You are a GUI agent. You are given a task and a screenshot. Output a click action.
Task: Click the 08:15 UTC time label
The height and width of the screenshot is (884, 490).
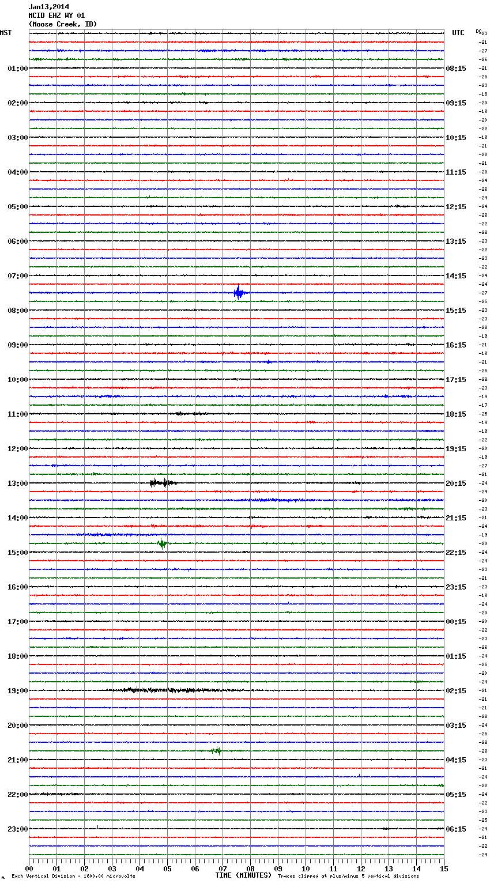(x=456, y=69)
